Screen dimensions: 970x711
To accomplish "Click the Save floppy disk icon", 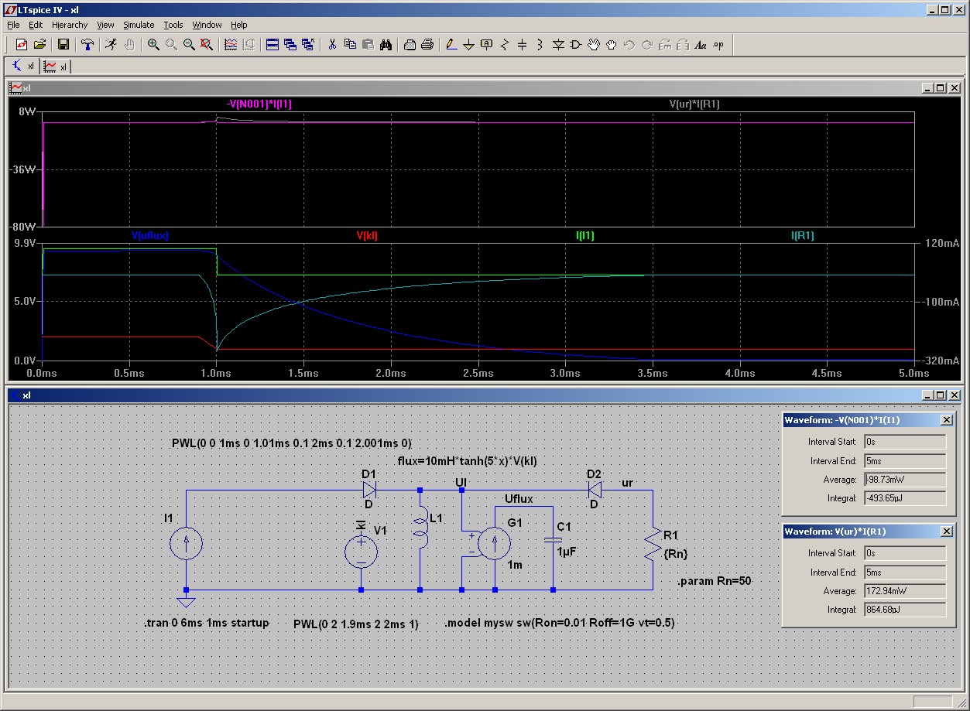I will pyautogui.click(x=63, y=45).
